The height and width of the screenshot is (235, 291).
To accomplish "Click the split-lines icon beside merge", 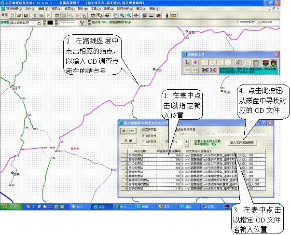I will 213,70.
